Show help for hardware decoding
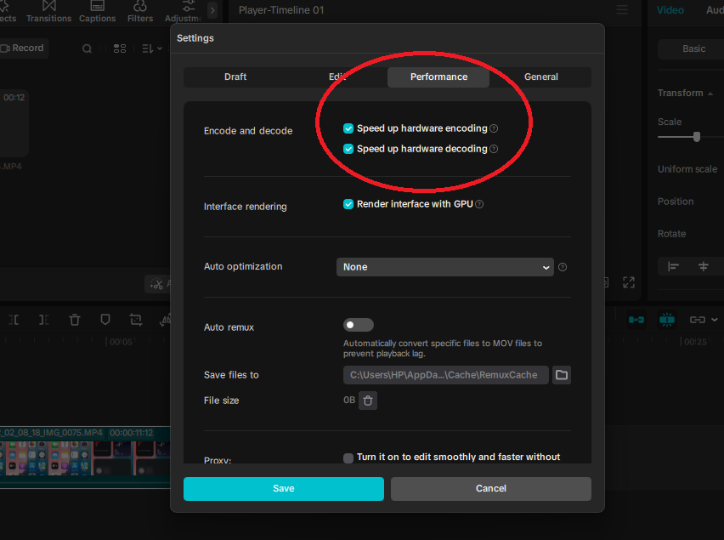This screenshot has height=540, width=724. coord(494,149)
